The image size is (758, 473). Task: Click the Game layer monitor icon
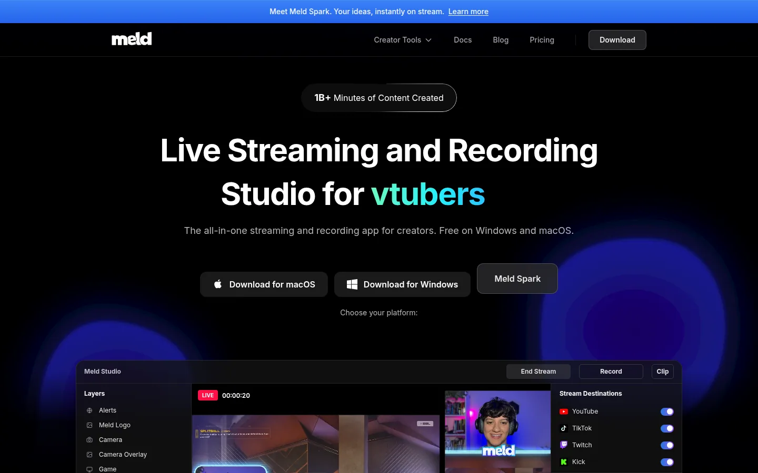click(x=89, y=469)
